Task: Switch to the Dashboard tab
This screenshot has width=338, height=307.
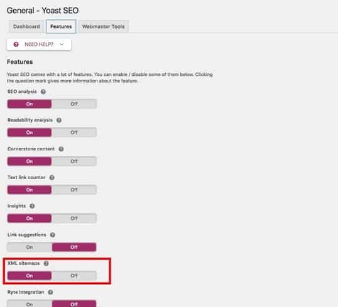Action: point(26,27)
